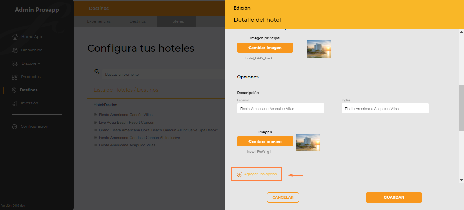The height and width of the screenshot is (210, 464).
Task: Click the Bienvenida hand icon
Action: 15,50
